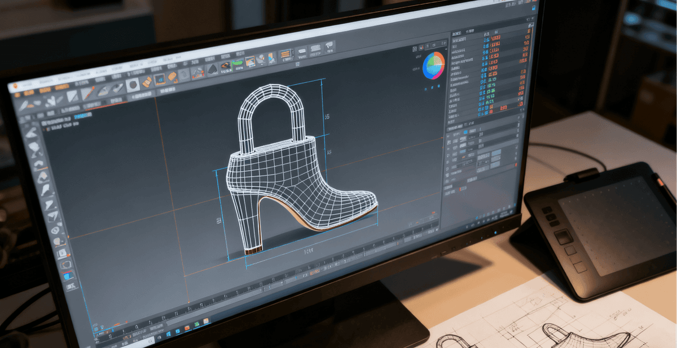Click the blue highlighted left sidebar tool
The height and width of the screenshot is (348, 677).
68,275
